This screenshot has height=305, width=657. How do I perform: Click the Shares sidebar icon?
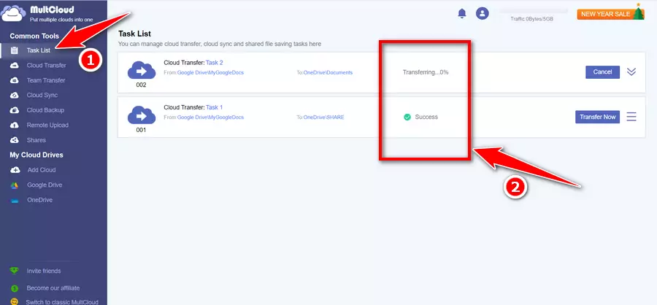coord(15,140)
